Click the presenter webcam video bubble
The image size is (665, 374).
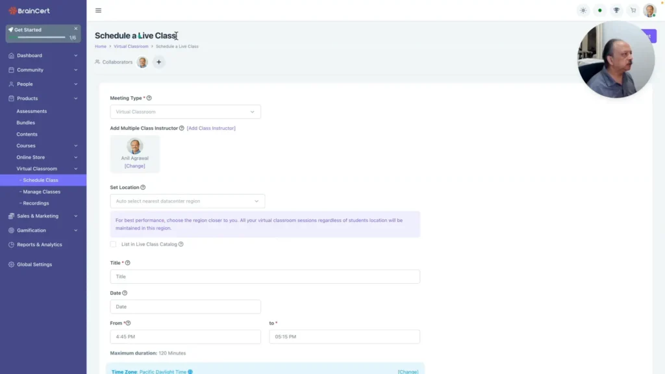616,60
